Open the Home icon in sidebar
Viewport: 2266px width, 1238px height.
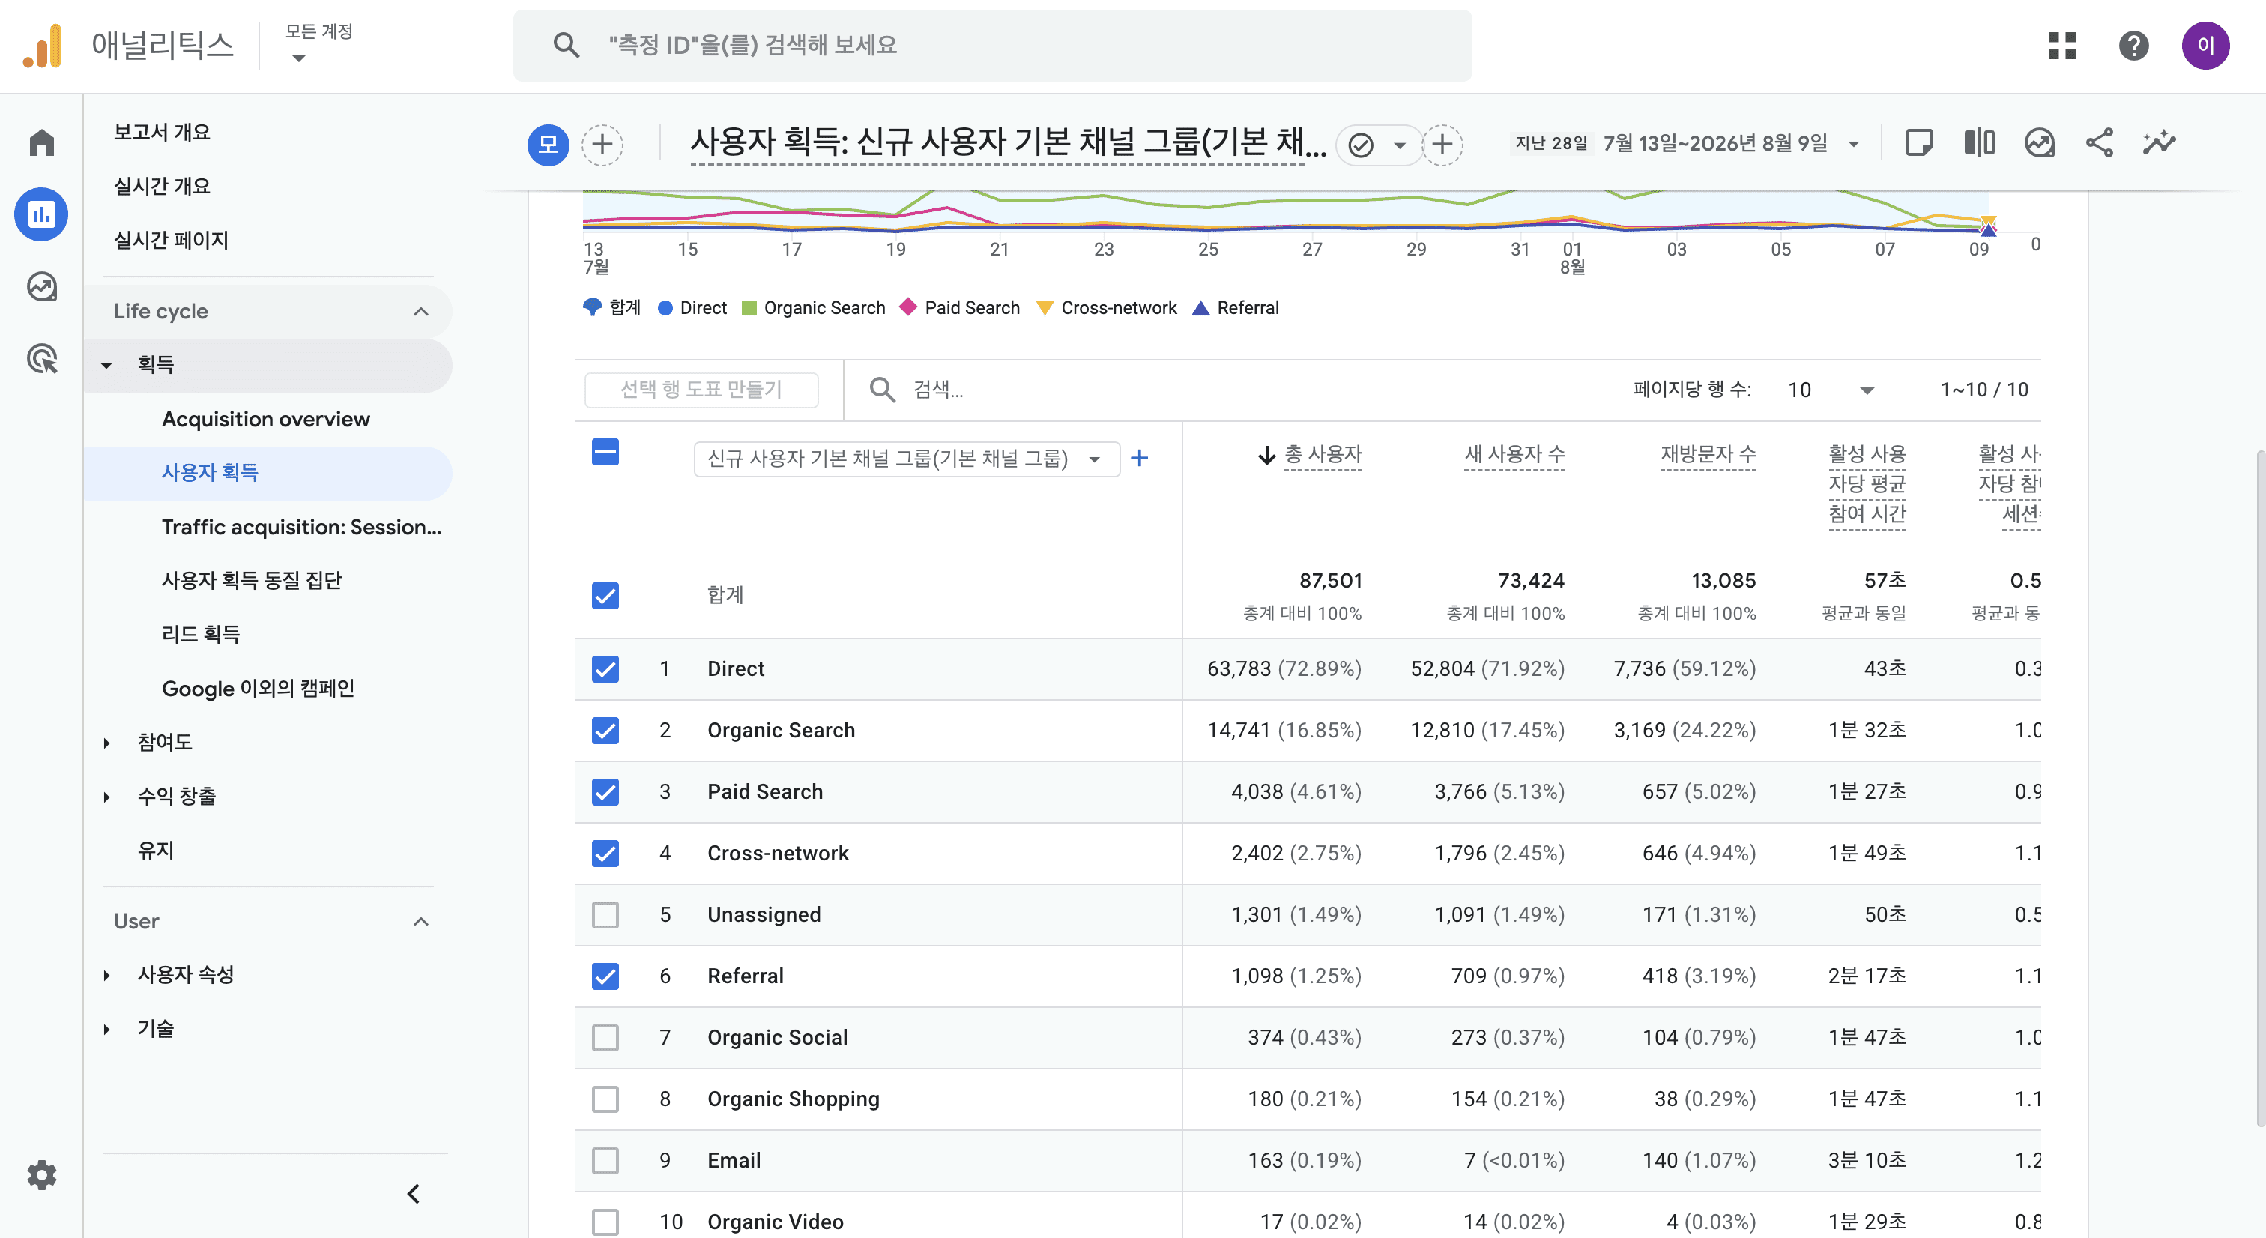[x=41, y=142]
